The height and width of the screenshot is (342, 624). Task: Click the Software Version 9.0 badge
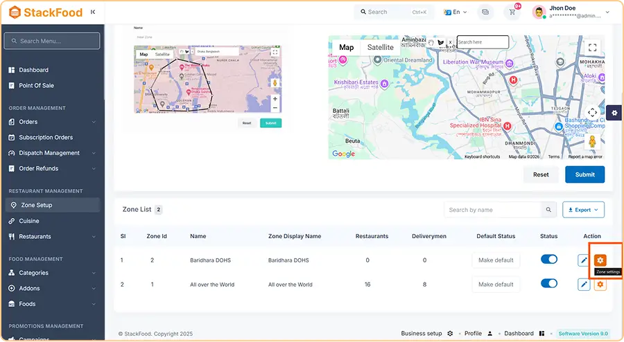pyautogui.click(x=583, y=334)
